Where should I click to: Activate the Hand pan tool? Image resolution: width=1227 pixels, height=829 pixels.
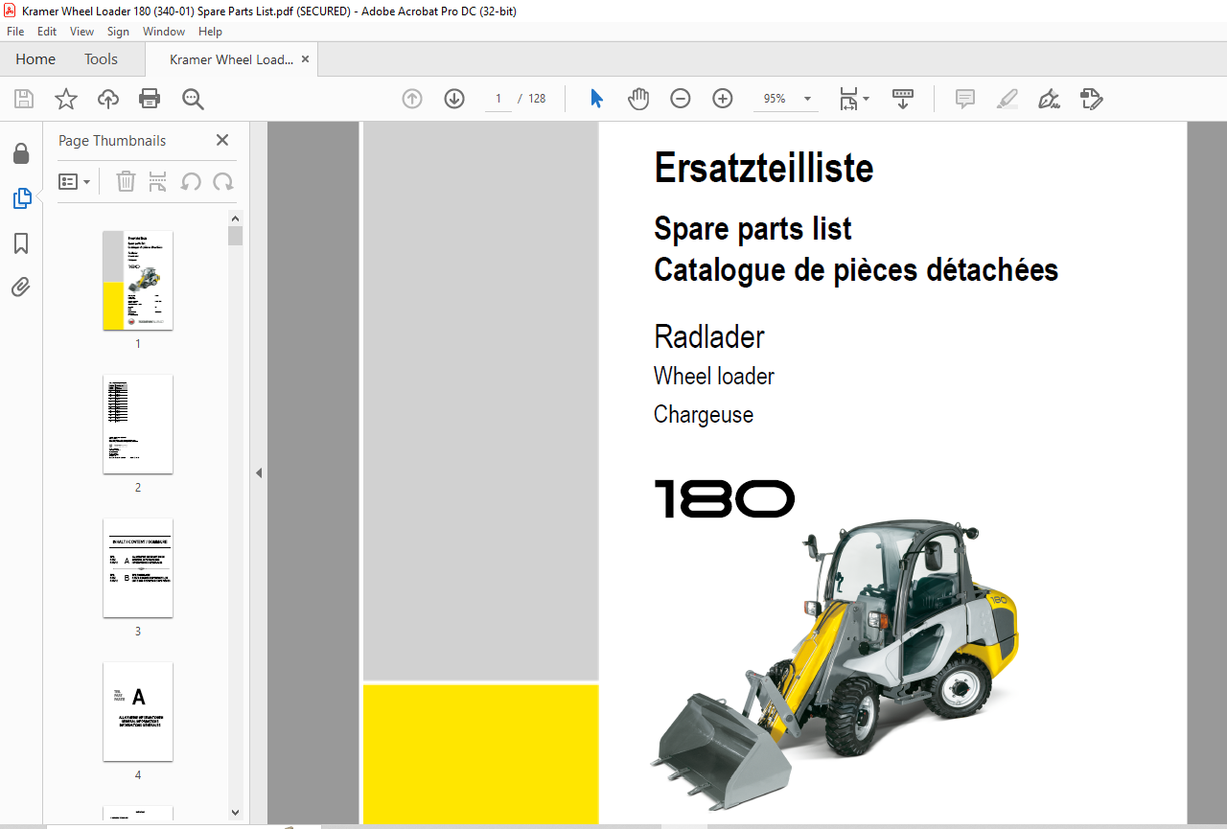[638, 99]
